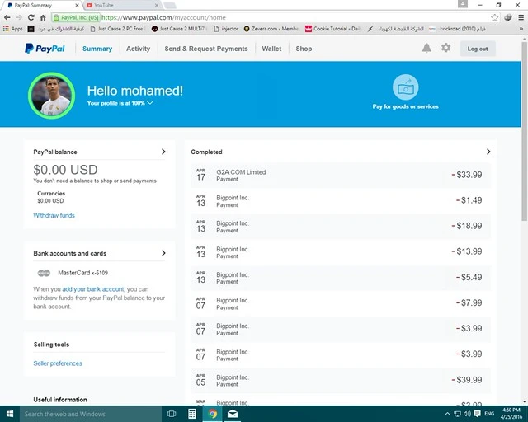528x422 pixels.
Task: Click the Search the web and Windows box
Action: [x=89, y=414]
